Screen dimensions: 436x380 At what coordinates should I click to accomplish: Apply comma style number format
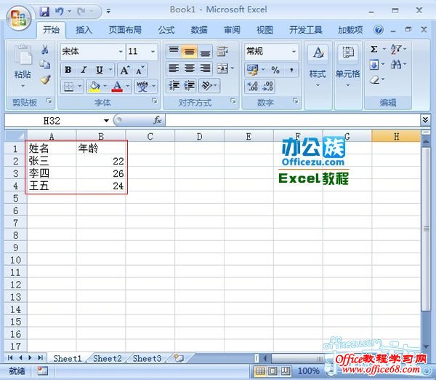pos(291,70)
